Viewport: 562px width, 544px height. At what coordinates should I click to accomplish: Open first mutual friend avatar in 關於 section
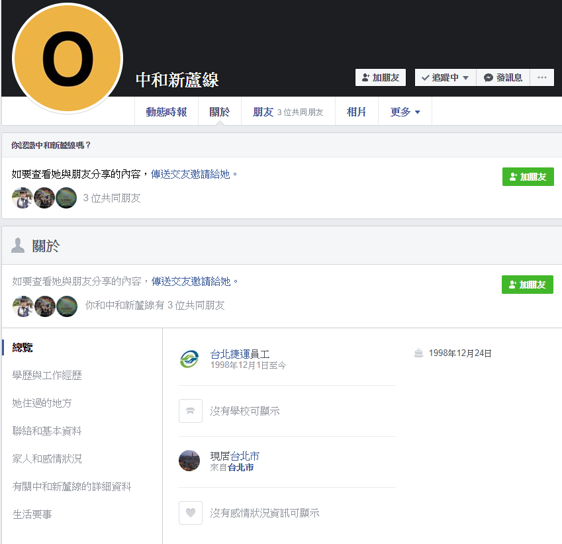pyautogui.click(x=23, y=306)
